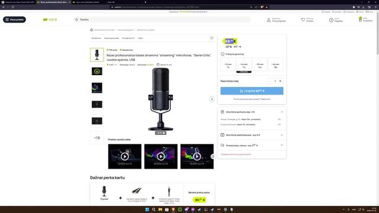Reload the page with browser refresh button

(x=12, y=7)
